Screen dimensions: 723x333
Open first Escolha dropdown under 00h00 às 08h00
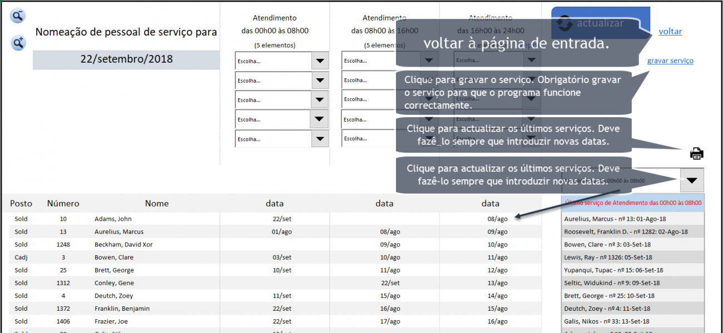tap(319, 61)
